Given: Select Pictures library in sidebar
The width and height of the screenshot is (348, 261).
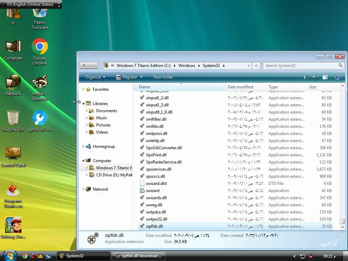Looking at the screenshot, I should pyautogui.click(x=100, y=125).
